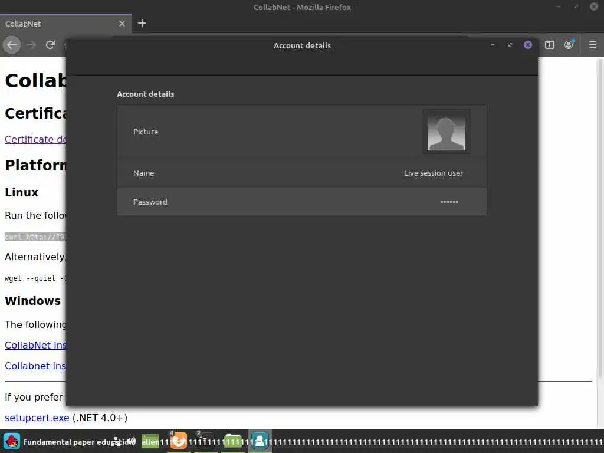
Task: Toggle Firefox sidebar view
Action: (x=550, y=45)
